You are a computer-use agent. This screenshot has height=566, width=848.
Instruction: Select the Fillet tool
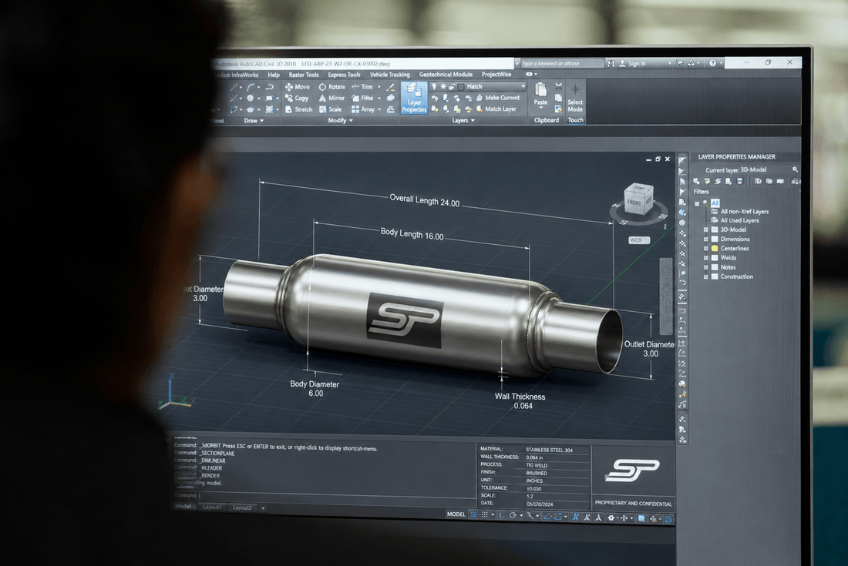click(362, 99)
